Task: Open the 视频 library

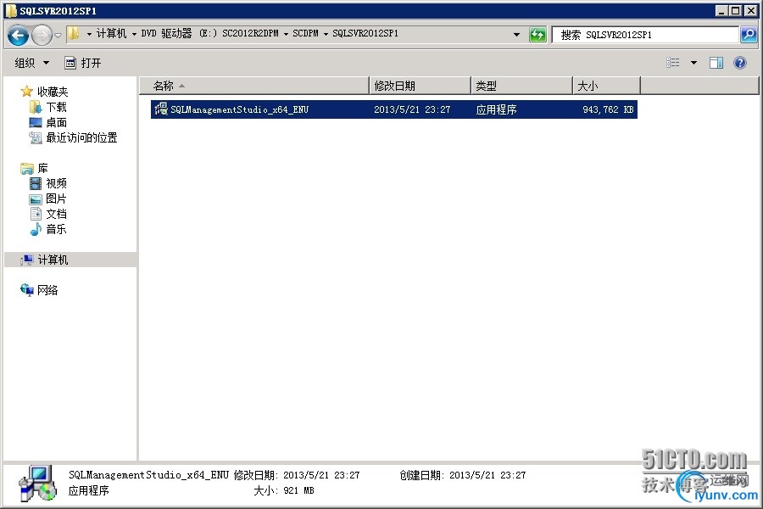Action: [57, 183]
